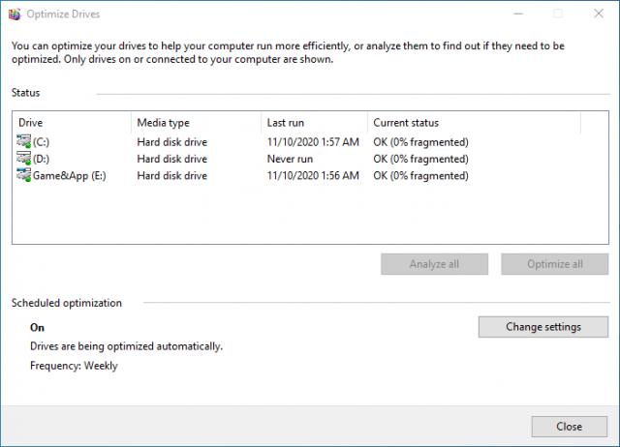
Task: Click the 11/10/2020 1:57 AM last run cell
Action: pyautogui.click(x=313, y=142)
